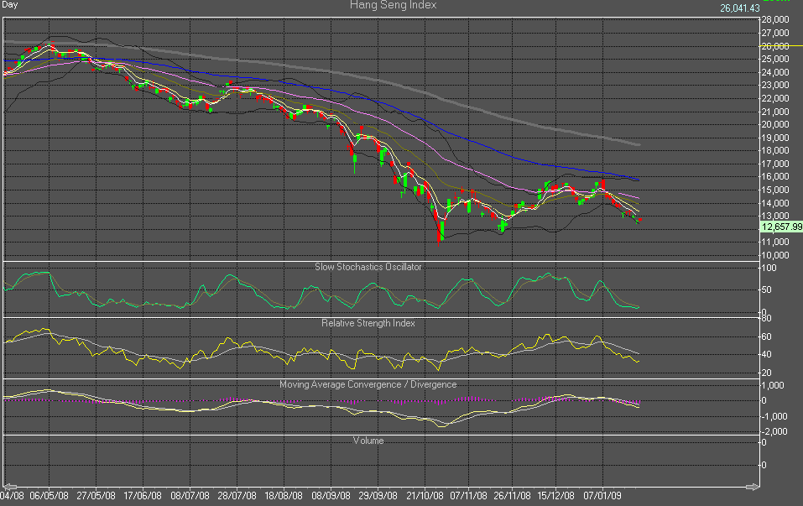This screenshot has width=803, height=506.
Task: Click the "-1,000" level on the MACD scale
Action: point(774,416)
